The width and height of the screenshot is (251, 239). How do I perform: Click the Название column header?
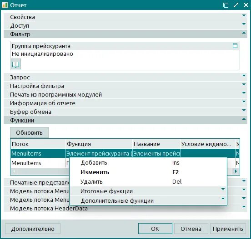[x=156, y=144]
